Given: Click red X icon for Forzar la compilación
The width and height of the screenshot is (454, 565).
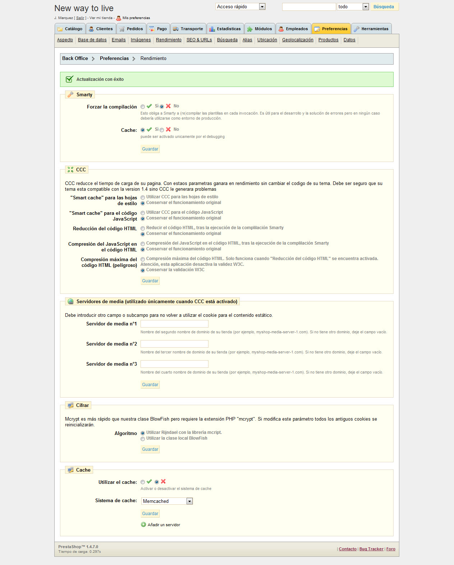Looking at the screenshot, I should click(168, 106).
